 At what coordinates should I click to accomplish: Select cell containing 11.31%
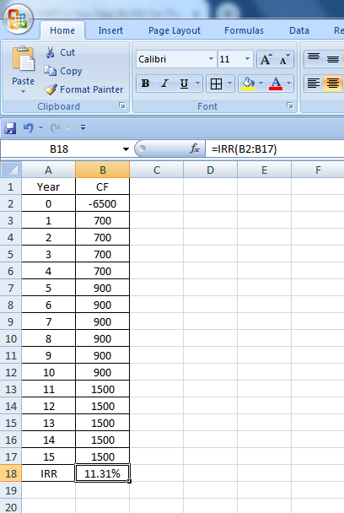pyautogui.click(x=102, y=473)
